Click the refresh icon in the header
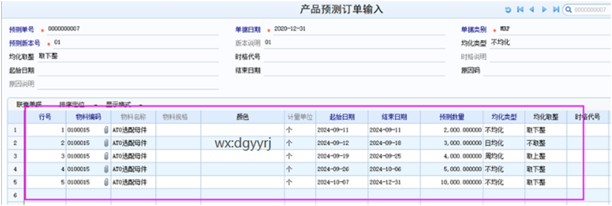Viewport: 612px width, 206px height. (508, 9)
